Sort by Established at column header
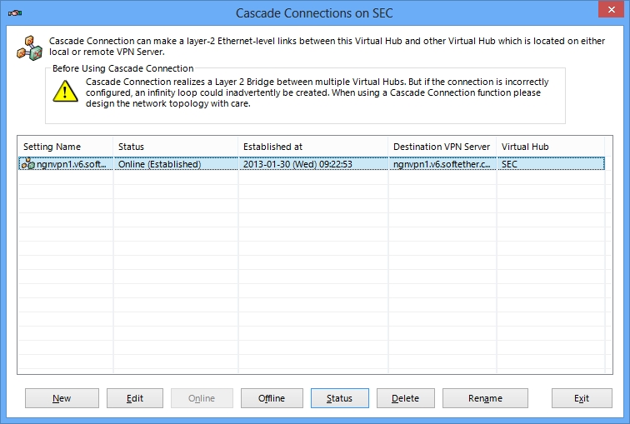Screen dimensions: 630x424 pyautogui.click(x=313, y=147)
